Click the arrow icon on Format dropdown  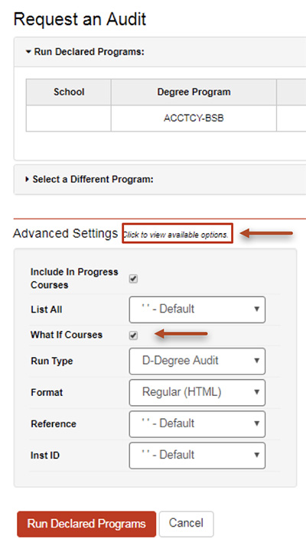pos(256,392)
